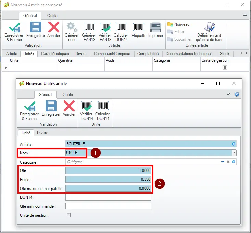Click the Qté mini commande field
The image size is (251, 233).
[x=108, y=206]
